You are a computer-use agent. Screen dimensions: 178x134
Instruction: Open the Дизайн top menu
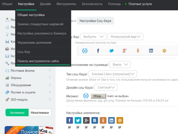point(45,4)
